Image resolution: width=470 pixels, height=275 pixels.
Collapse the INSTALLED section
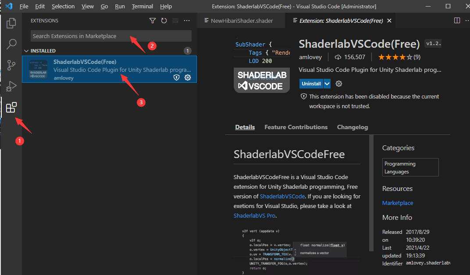tap(26, 51)
